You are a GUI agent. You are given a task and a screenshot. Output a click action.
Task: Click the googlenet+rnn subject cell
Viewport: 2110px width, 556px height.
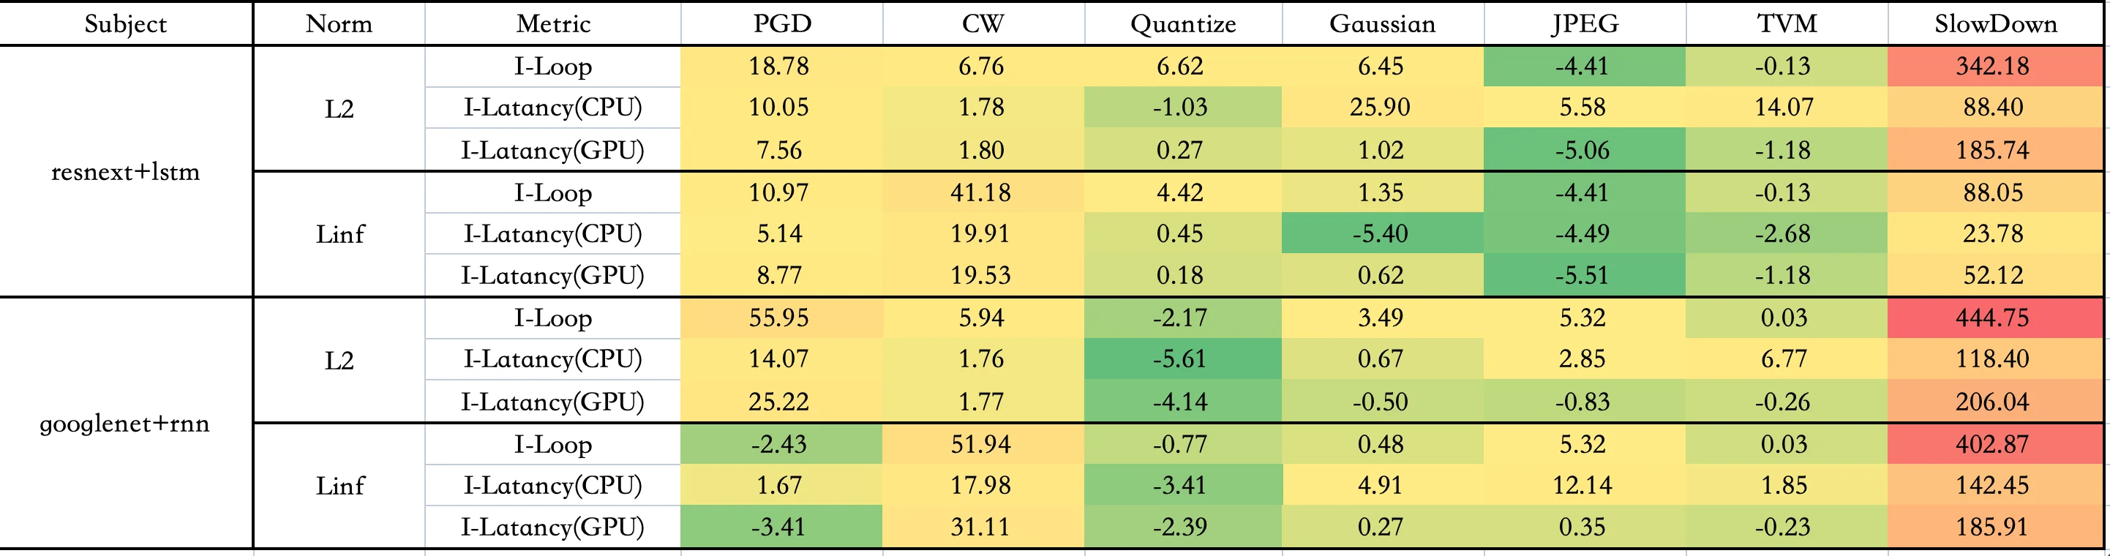[124, 424]
